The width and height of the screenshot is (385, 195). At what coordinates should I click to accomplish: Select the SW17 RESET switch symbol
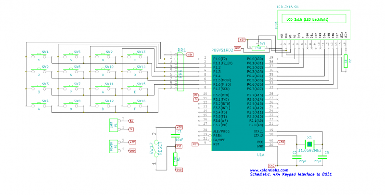pos(156,148)
